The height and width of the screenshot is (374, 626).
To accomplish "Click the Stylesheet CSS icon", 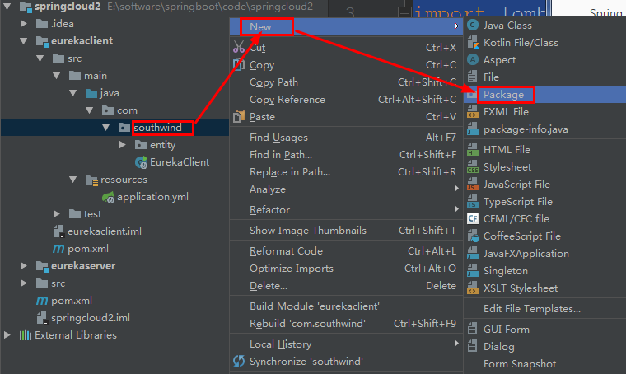I will (x=473, y=166).
